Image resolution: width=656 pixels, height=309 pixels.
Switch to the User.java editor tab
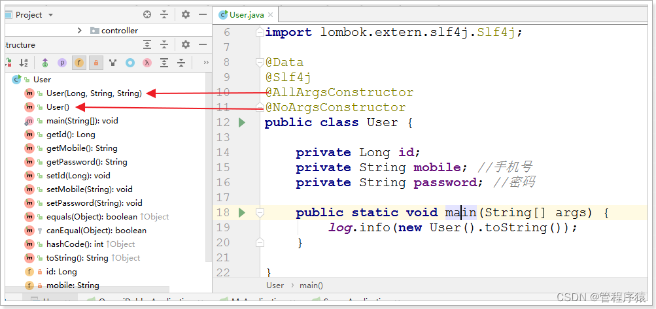point(246,15)
